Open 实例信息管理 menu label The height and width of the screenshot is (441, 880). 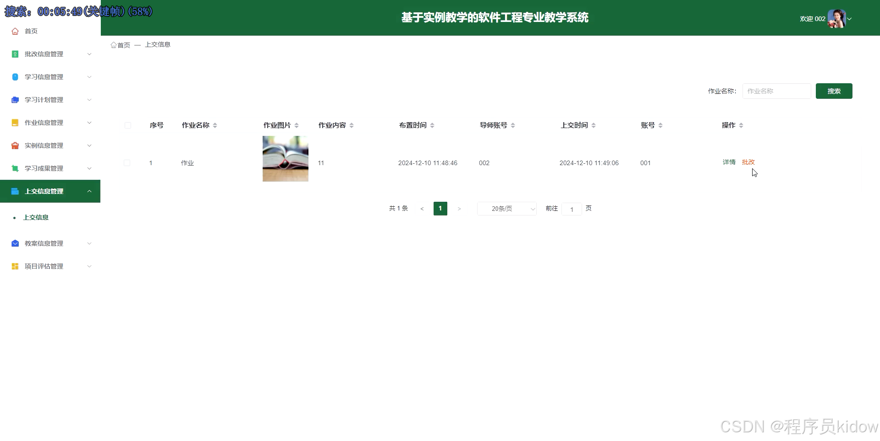tap(44, 145)
